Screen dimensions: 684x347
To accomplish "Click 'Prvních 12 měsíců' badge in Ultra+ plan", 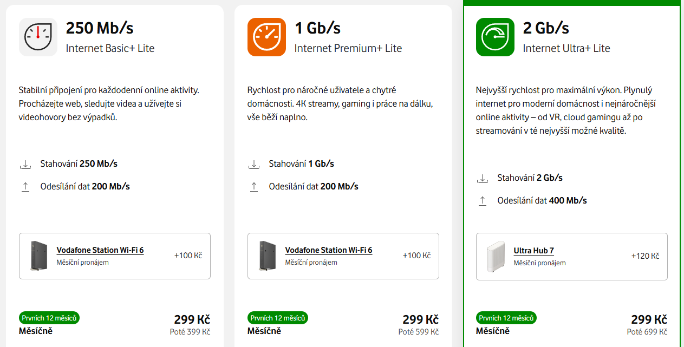I will pyautogui.click(x=506, y=318).
